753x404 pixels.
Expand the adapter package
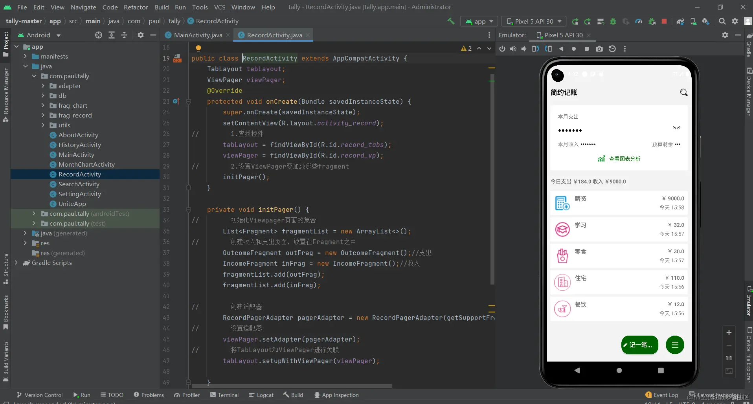(x=43, y=86)
